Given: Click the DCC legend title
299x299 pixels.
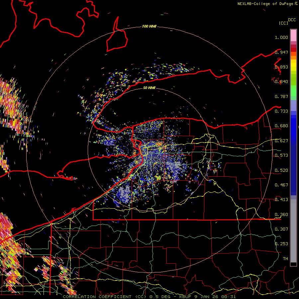Looking at the screenshot, I should tap(292, 20).
